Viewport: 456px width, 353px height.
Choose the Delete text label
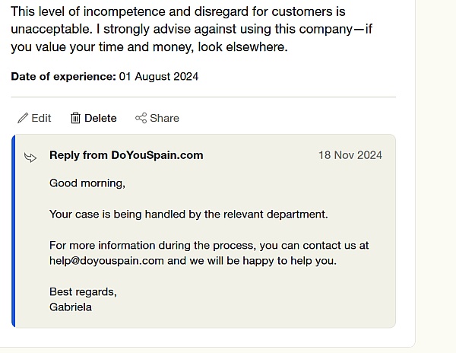pos(100,118)
